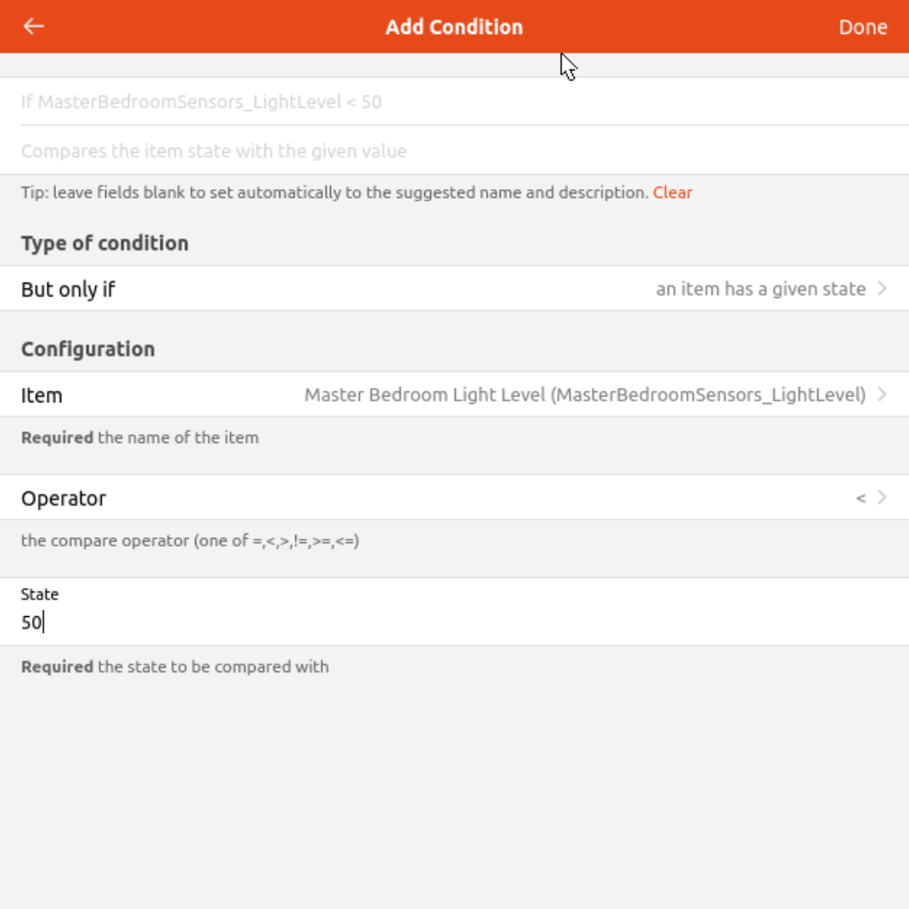Click 'Required the name of the item' hint
The image size is (909, 909).
pos(140,438)
